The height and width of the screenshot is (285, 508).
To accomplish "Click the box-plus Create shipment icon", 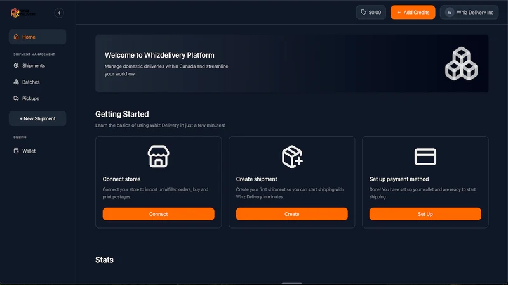I will coord(292,156).
